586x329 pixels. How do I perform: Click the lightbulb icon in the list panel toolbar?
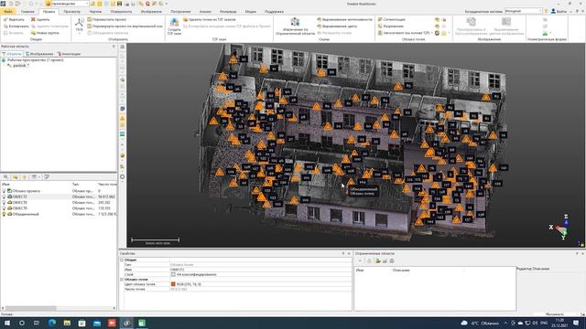tap(25, 176)
